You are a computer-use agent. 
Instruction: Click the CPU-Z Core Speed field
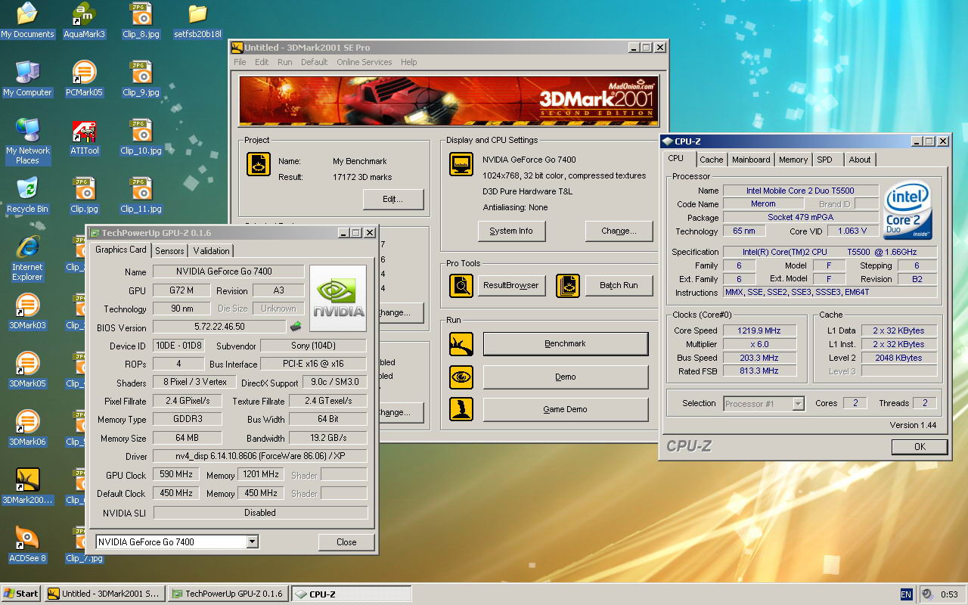pyautogui.click(x=760, y=330)
